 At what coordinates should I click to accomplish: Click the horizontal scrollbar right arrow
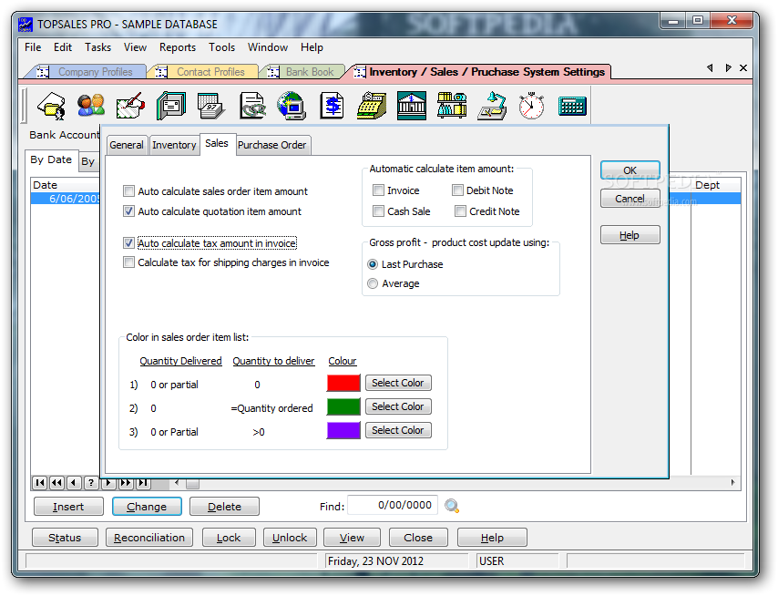point(732,482)
